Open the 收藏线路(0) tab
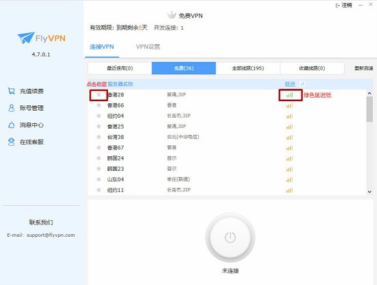Screen dimensions: 377x285 (x=312, y=68)
